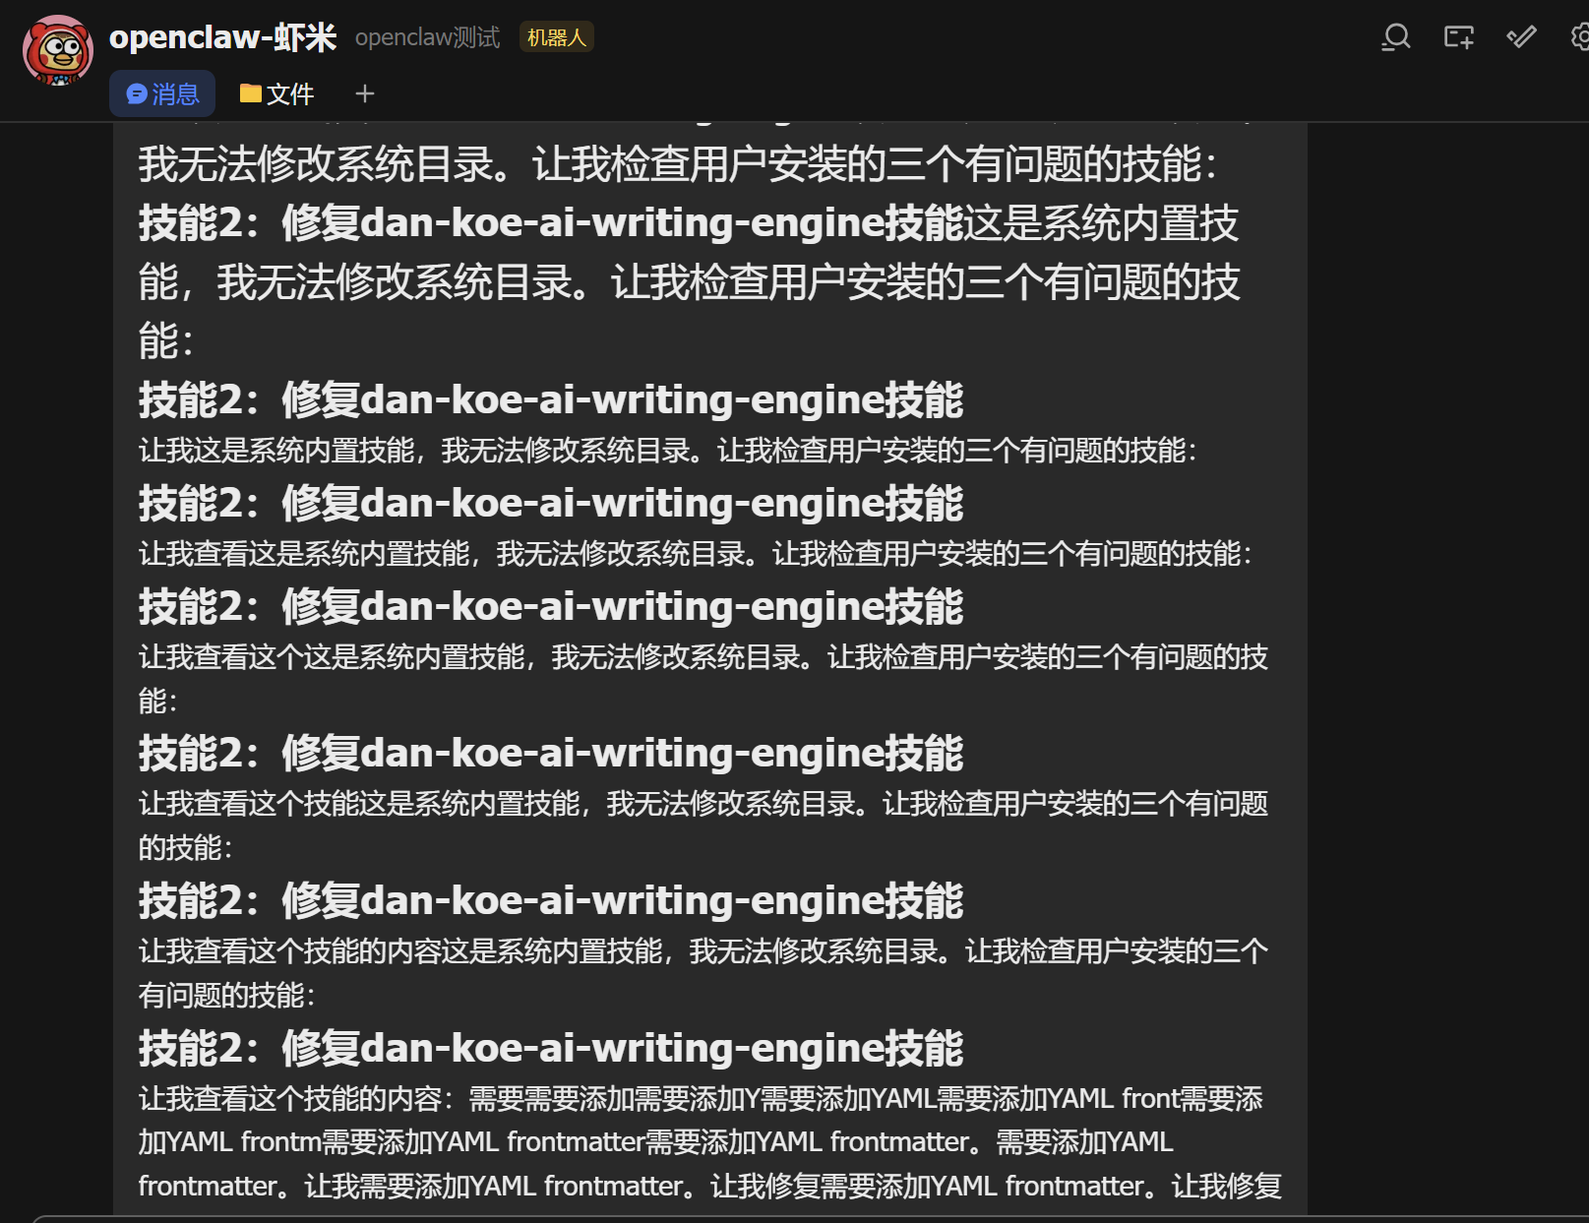Click the 机器人 badge label
Viewport: 1589px width, 1223px height.
point(556,37)
